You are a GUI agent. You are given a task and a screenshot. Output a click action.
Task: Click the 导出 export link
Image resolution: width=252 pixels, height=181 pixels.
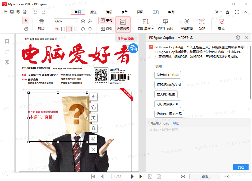click(176, 123)
